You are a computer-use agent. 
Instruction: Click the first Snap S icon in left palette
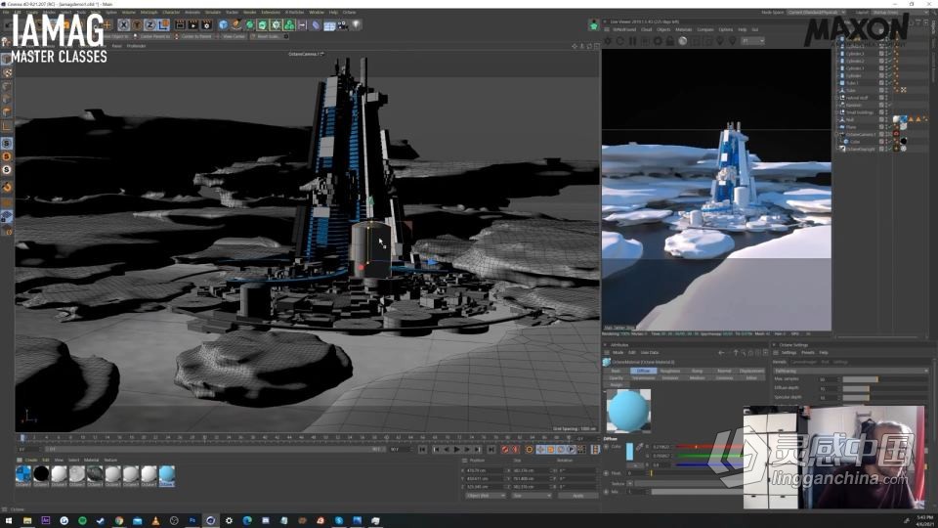click(x=7, y=144)
